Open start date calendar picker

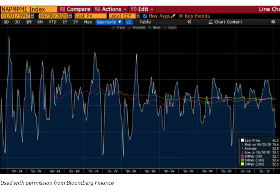[x=32, y=16]
